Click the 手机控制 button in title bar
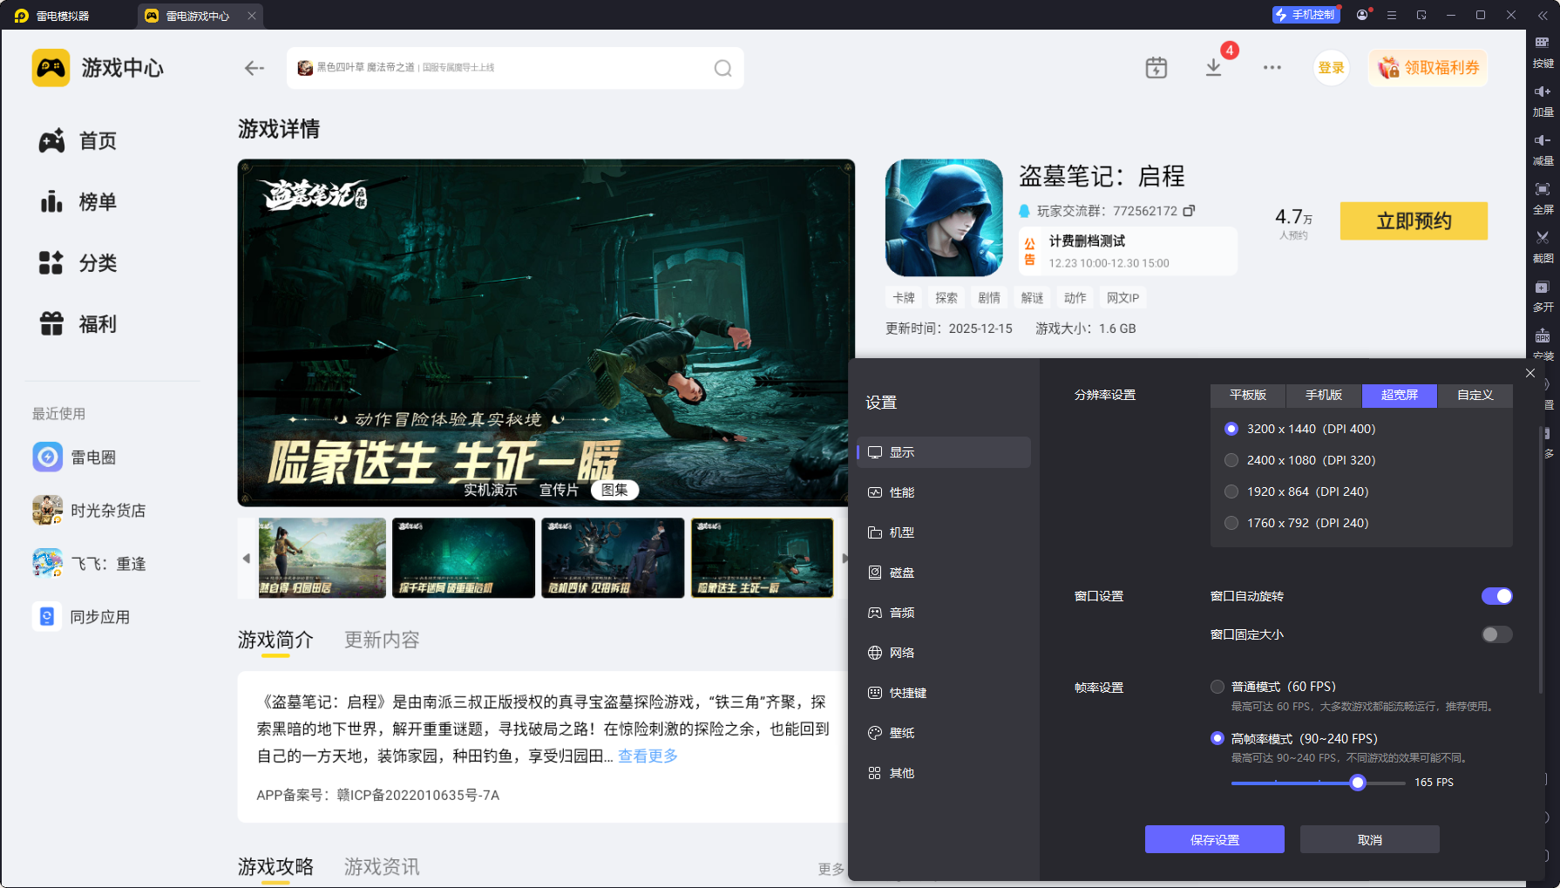 [x=1305, y=15]
